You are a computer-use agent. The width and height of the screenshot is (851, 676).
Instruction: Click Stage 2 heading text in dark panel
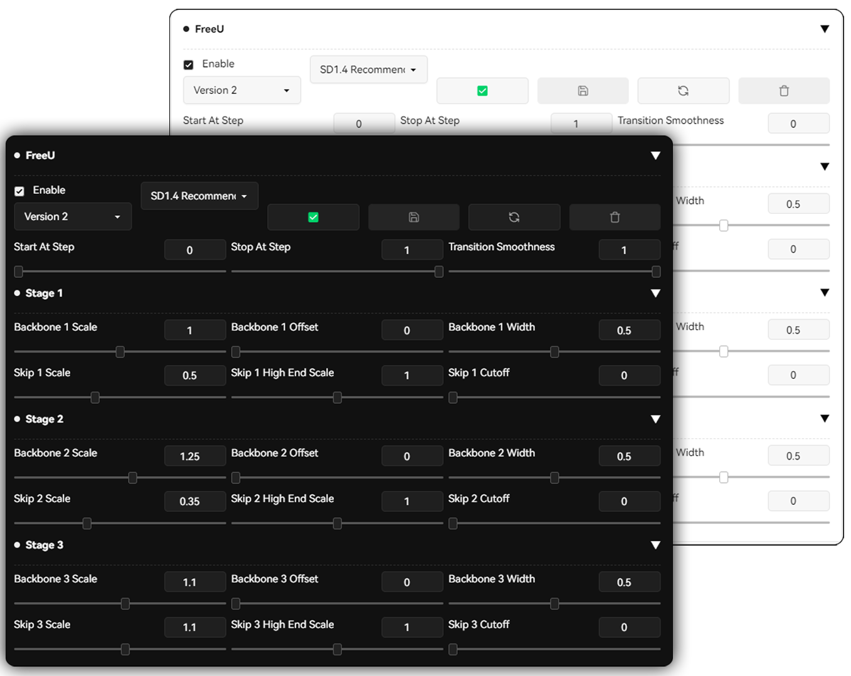[x=45, y=420]
